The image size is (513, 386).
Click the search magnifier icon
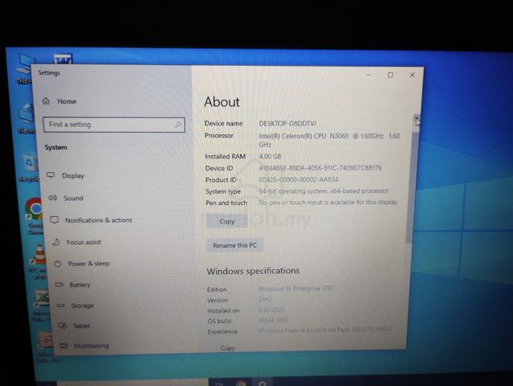178,125
